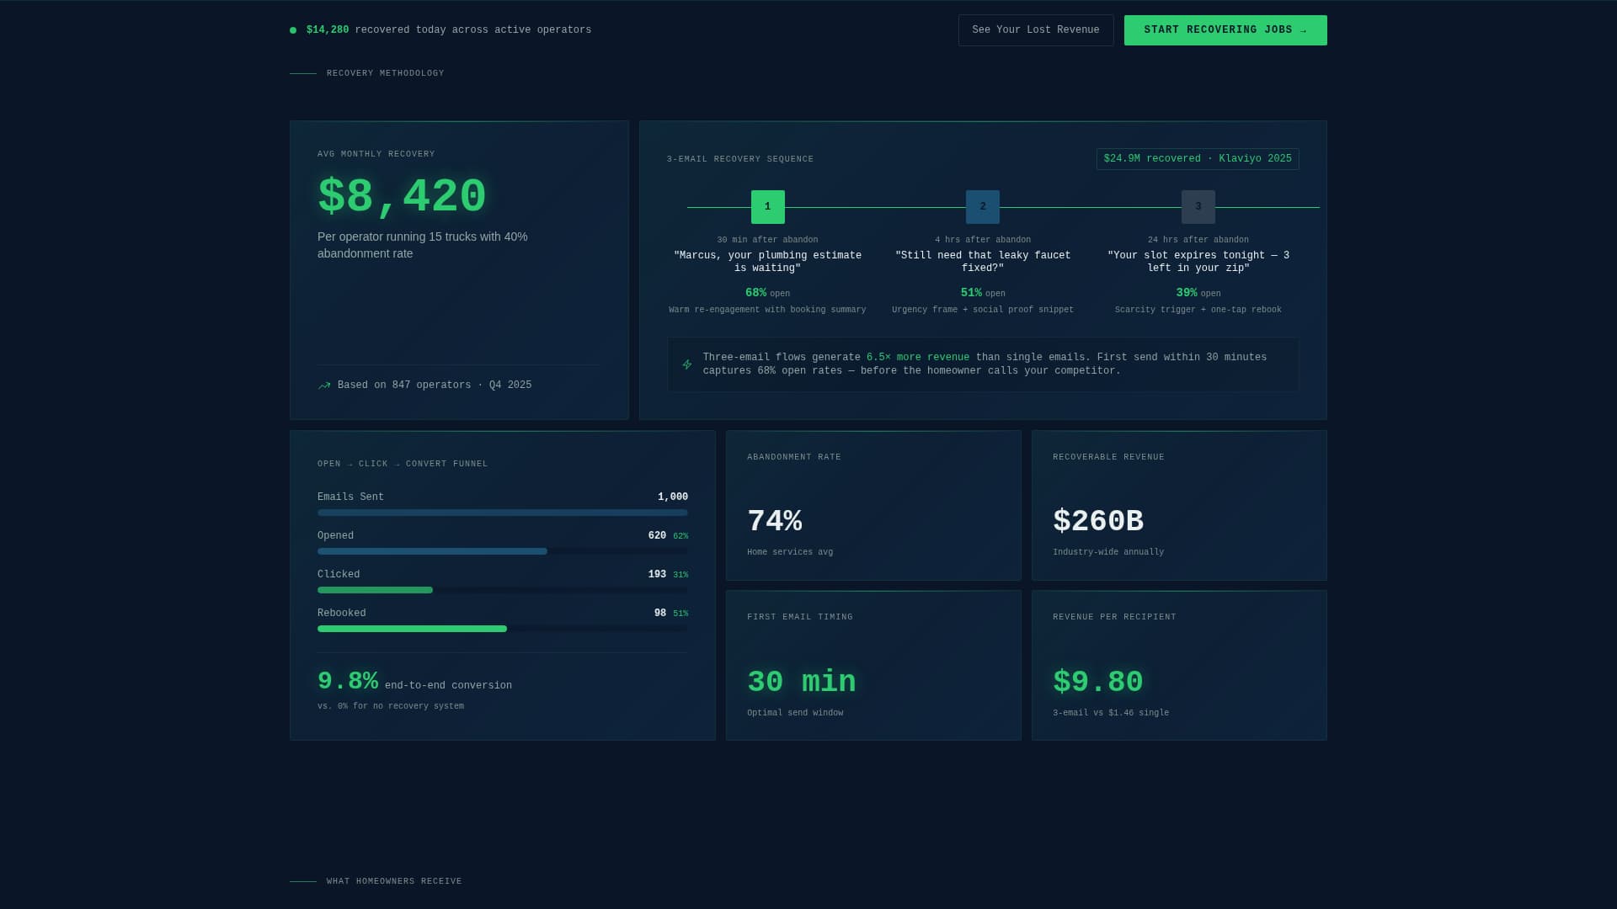The height and width of the screenshot is (909, 1617).
Task: Click the 30 min first email timing value
Action: pyautogui.click(x=802, y=682)
